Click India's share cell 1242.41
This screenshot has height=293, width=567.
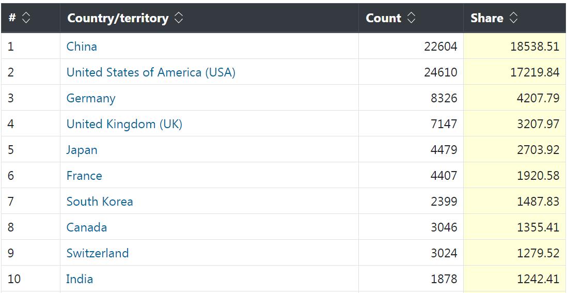(538, 279)
